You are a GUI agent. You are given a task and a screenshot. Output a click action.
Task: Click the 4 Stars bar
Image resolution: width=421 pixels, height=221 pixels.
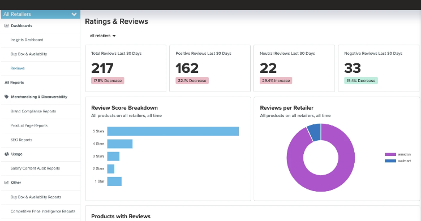point(120,144)
